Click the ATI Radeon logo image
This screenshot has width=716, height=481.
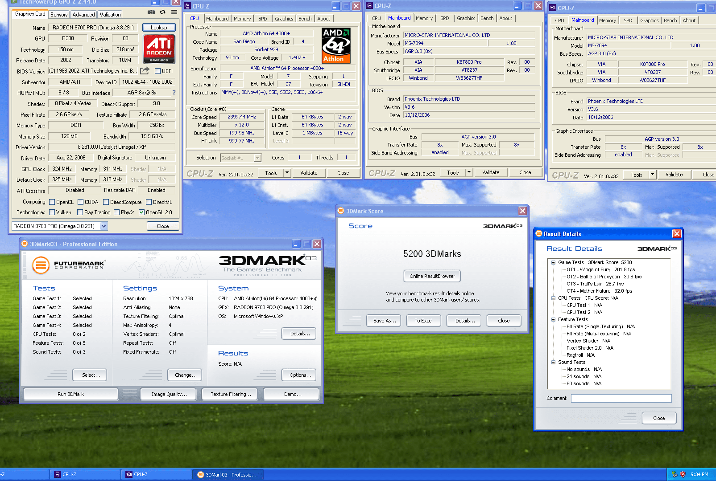159,49
